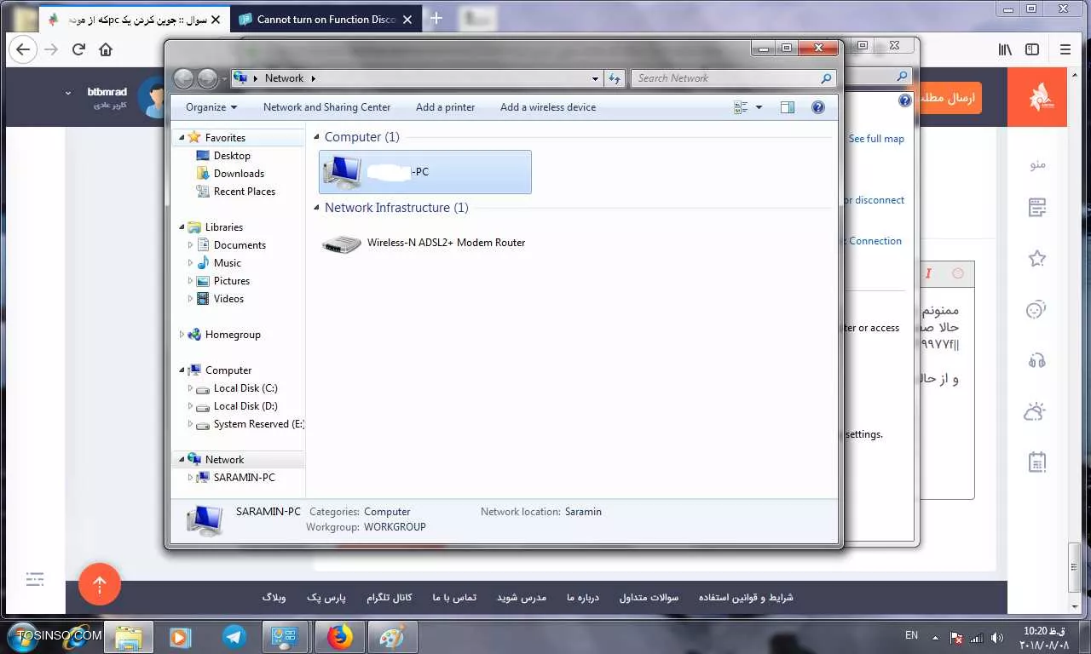The image size is (1091, 654).
Task: Click the Explorer forward navigation button
Action: (207, 78)
